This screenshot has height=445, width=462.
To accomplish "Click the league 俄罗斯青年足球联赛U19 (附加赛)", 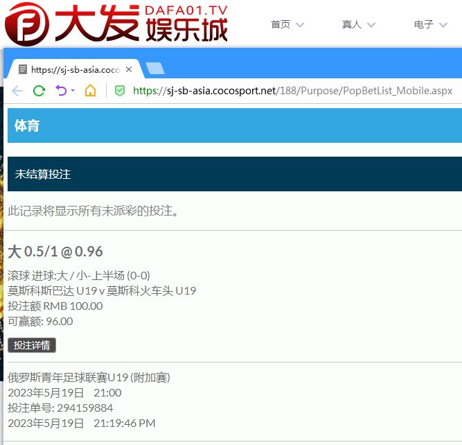I will pos(89,378).
